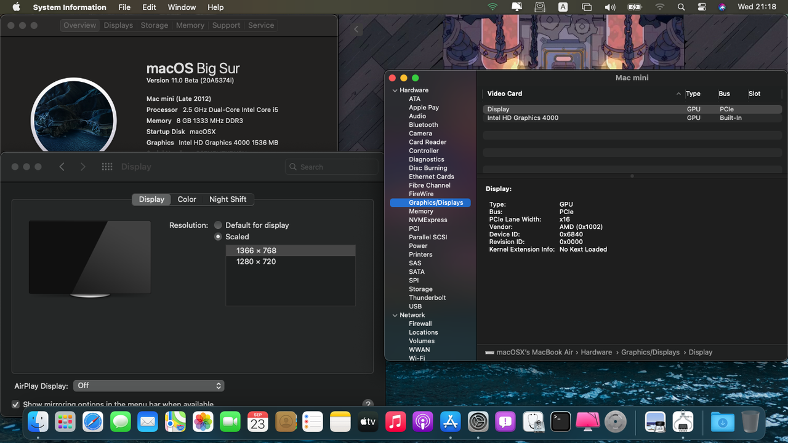Open Control Center in menu bar
This screenshot has height=443, width=788.
tap(702, 7)
